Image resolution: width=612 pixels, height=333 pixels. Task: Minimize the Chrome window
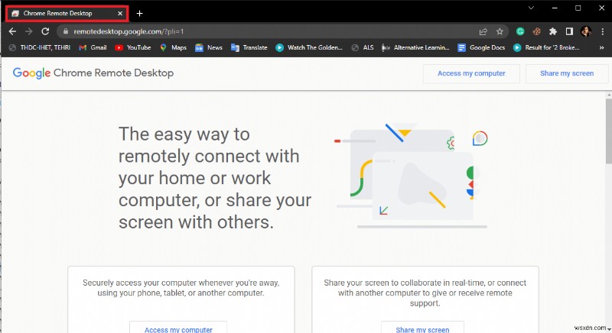[554, 8]
